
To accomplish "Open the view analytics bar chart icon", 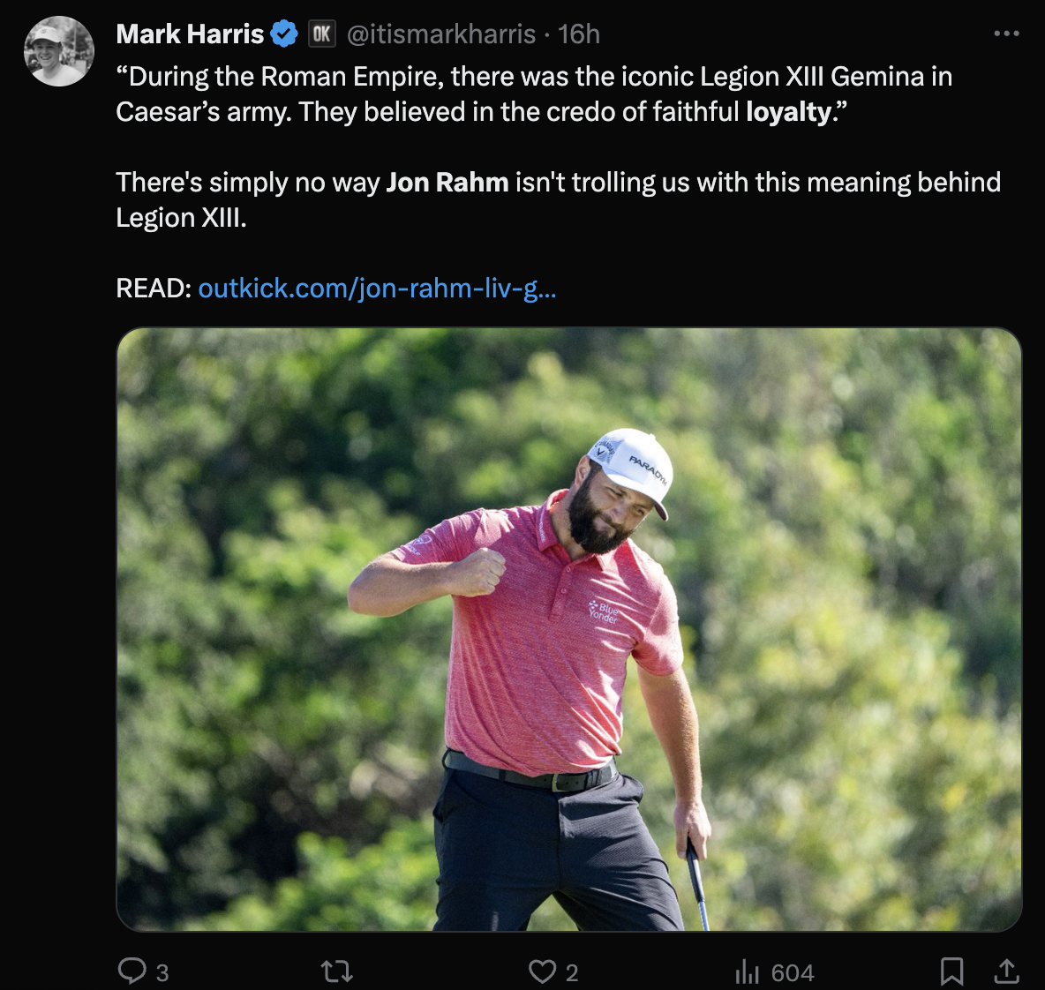I will 747,971.
